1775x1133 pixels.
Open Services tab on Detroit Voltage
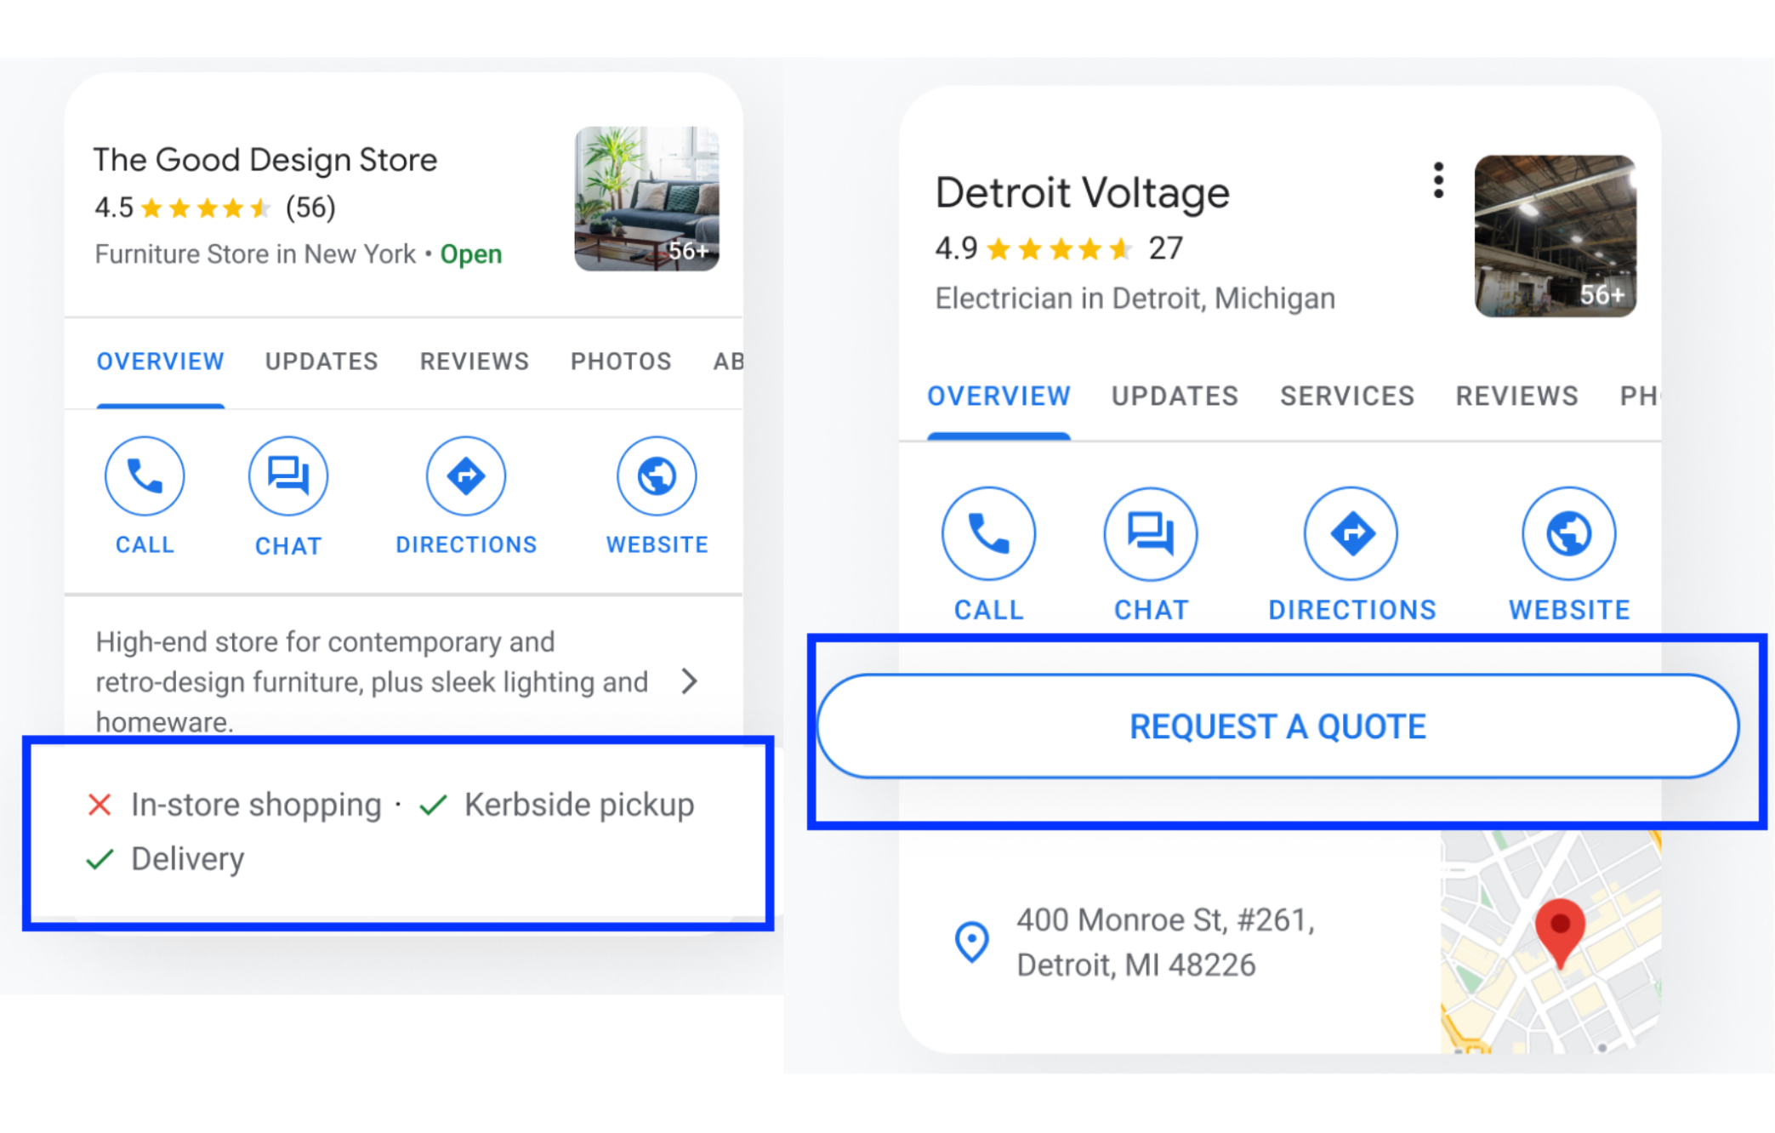1347,396
